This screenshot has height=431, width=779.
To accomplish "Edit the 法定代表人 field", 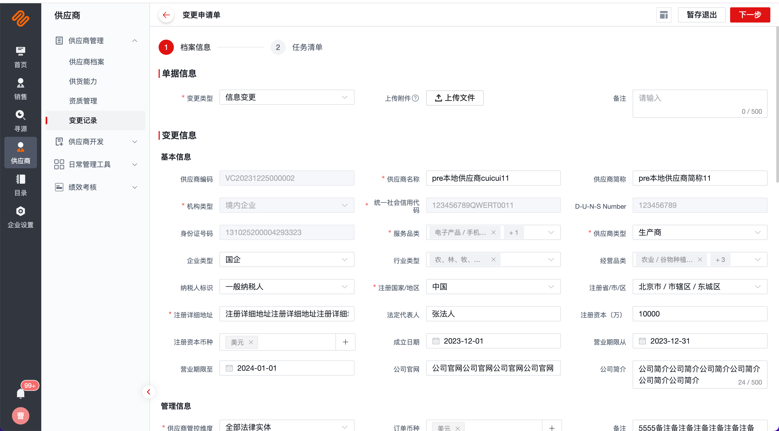I will click(493, 314).
